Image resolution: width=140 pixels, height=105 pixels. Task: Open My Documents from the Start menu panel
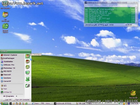27,56
